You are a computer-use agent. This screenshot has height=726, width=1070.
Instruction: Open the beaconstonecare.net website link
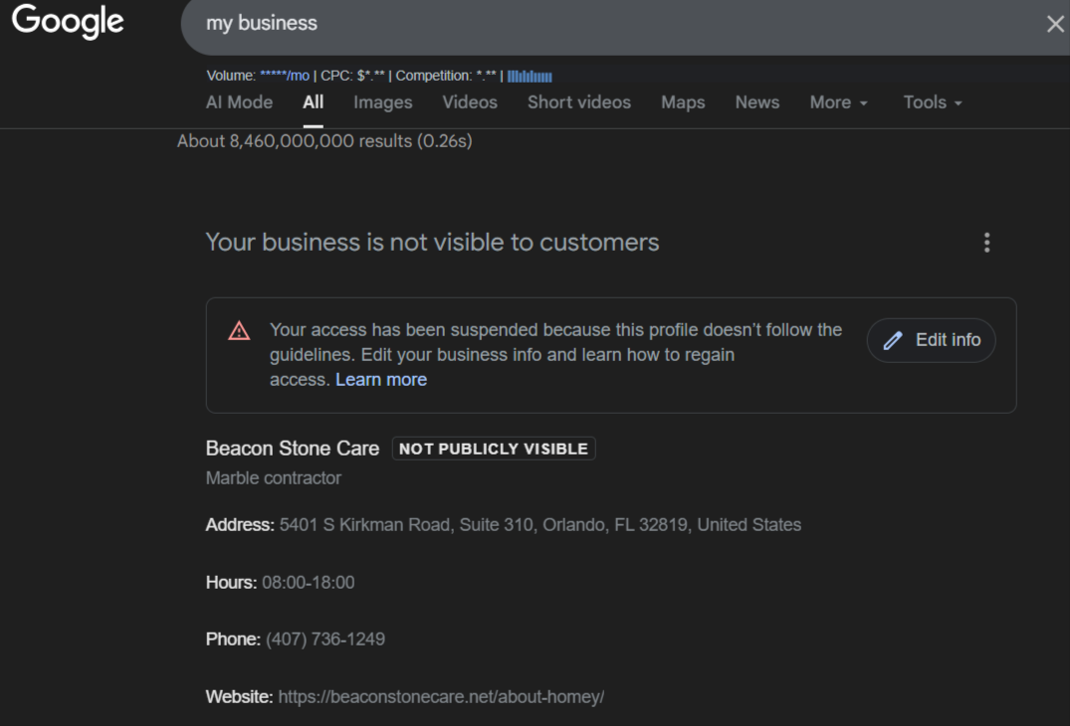tap(441, 697)
